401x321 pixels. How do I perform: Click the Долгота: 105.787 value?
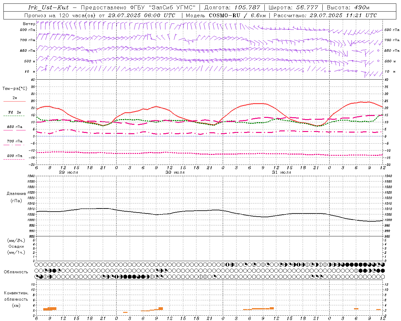[x=232, y=8]
